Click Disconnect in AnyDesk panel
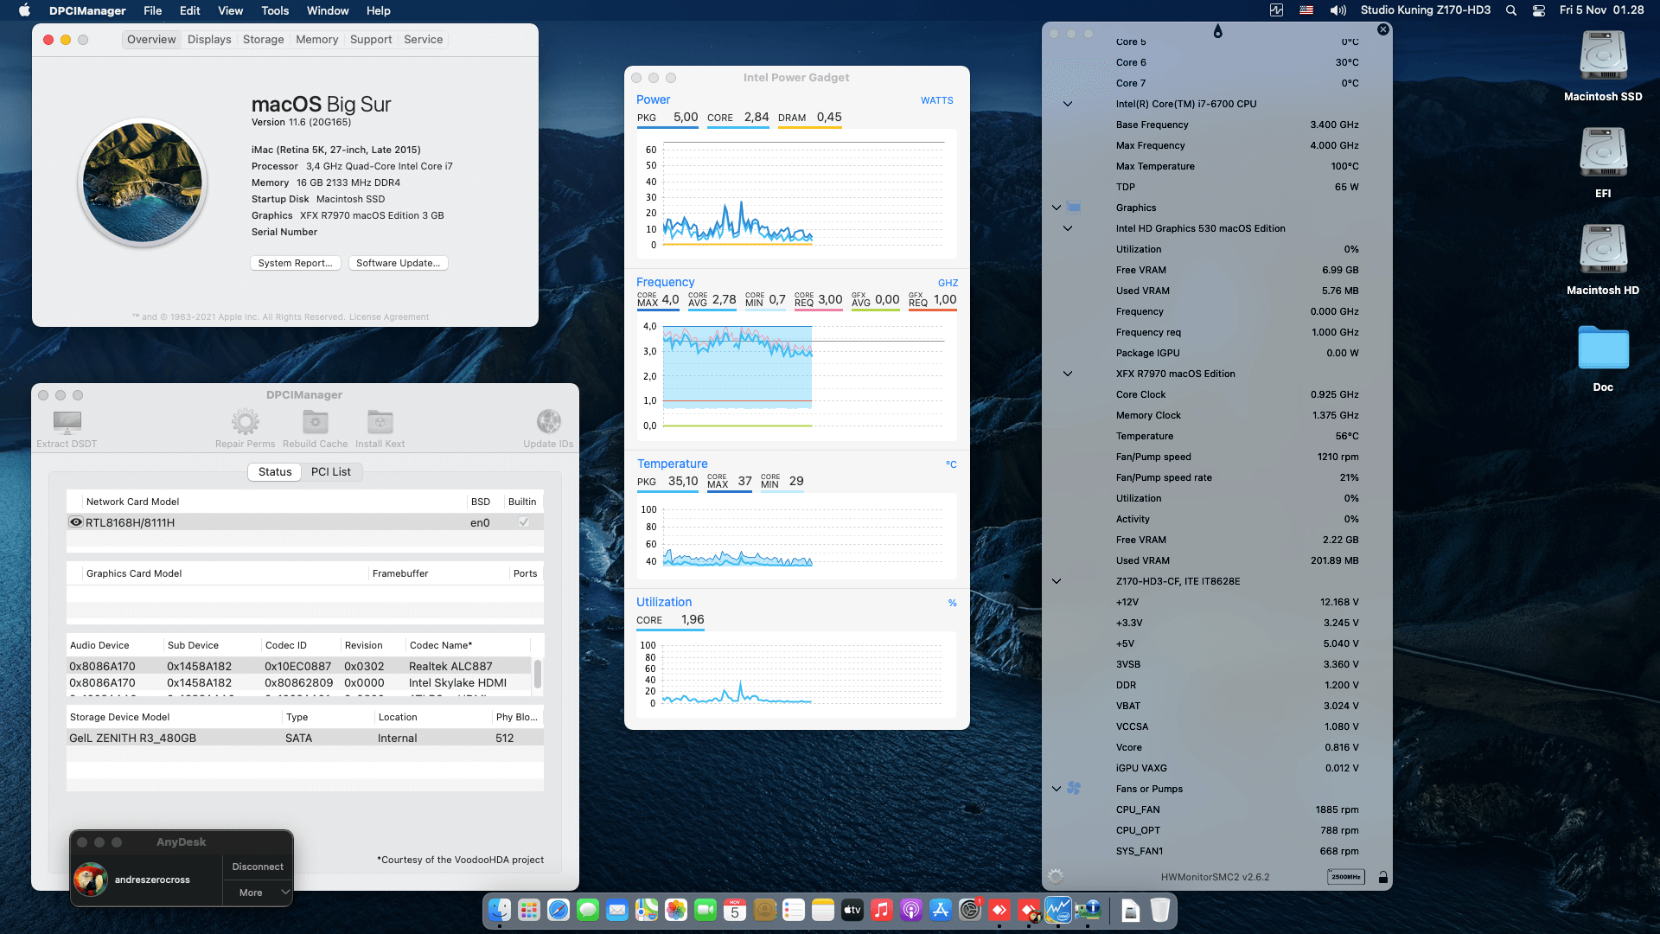1660x934 pixels. pos(258,867)
